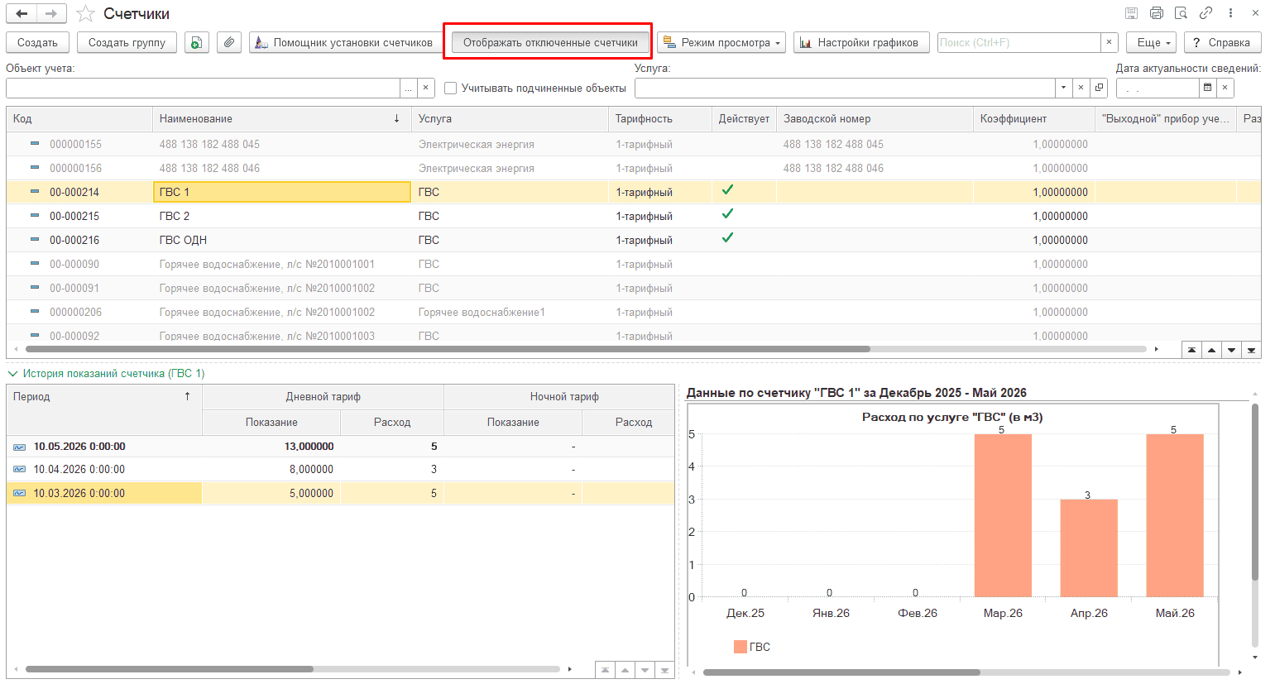Screen dimensions: 1275x684
Task: Collapse История показаний счетчика section
Action: coord(12,374)
